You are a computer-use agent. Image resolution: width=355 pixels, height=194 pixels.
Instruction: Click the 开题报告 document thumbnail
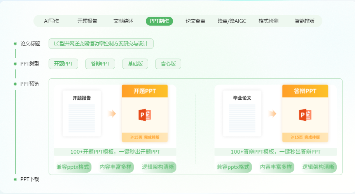point(82,113)
